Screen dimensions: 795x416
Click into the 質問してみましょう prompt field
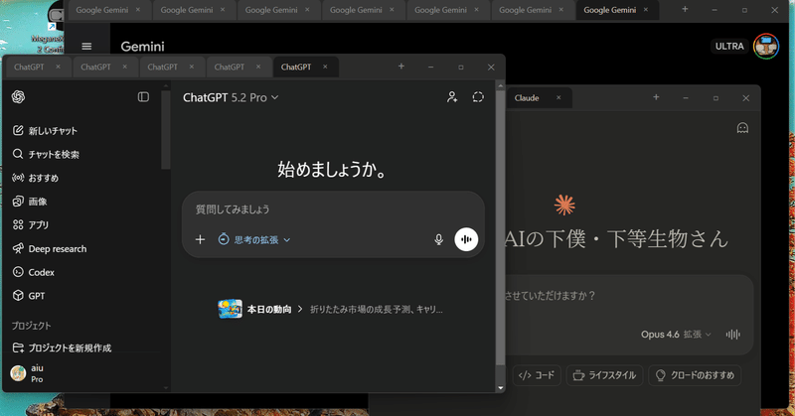click(333, 209)
